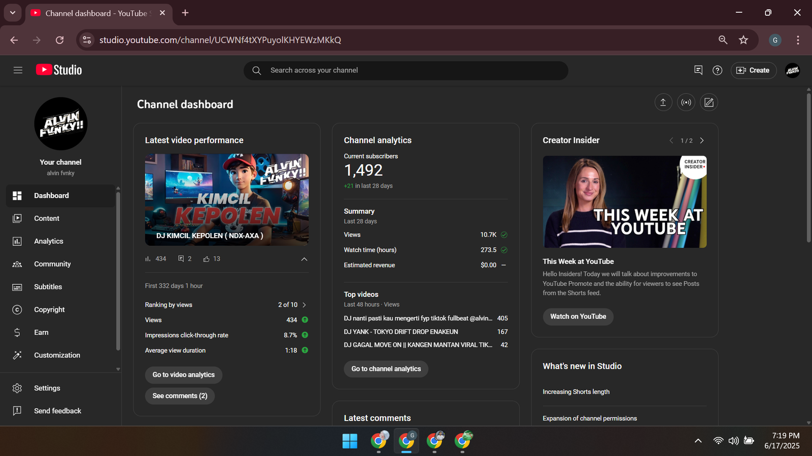This screenshot has width=812, height=456.
Task: Open Subtitles in the sidebar
Action: coord(60,287)
